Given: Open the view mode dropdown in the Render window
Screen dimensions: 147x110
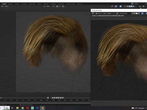Looking at the screenshot, I should (99, 13).
